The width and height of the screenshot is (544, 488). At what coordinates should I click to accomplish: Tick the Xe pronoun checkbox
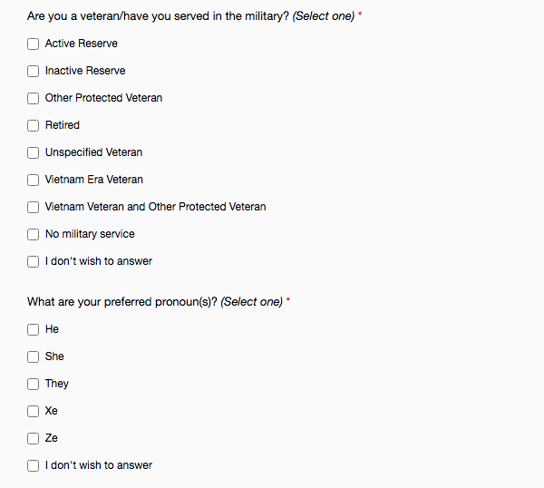pyautogui.click(x=33, y=411)
